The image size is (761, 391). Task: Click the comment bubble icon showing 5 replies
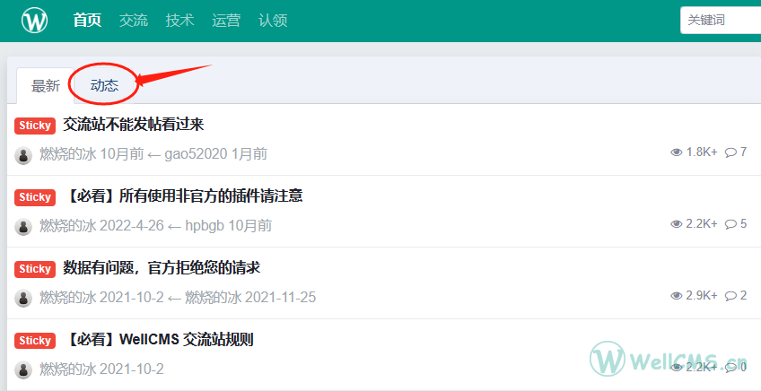pyautogui.click(x=730, y=224)
